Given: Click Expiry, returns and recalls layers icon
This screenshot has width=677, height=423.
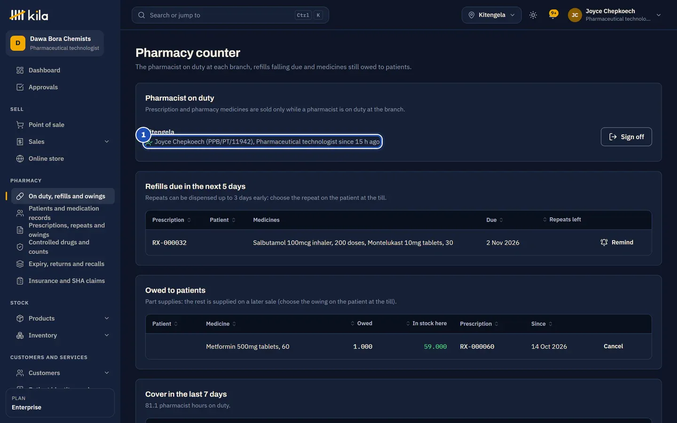Looking at the screenshot, I should [x=20, y=264].
